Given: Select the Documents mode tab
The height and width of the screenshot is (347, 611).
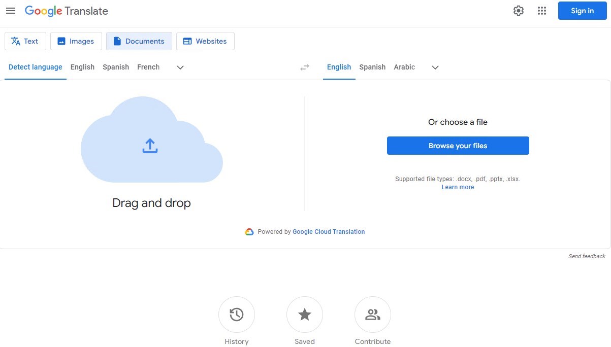Looking at the screenshot, I should click(139, 41).
